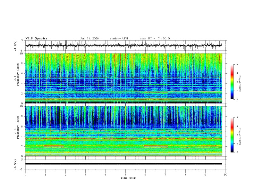Click the ch.1 spectrogram panel

[x=123, y=78]
